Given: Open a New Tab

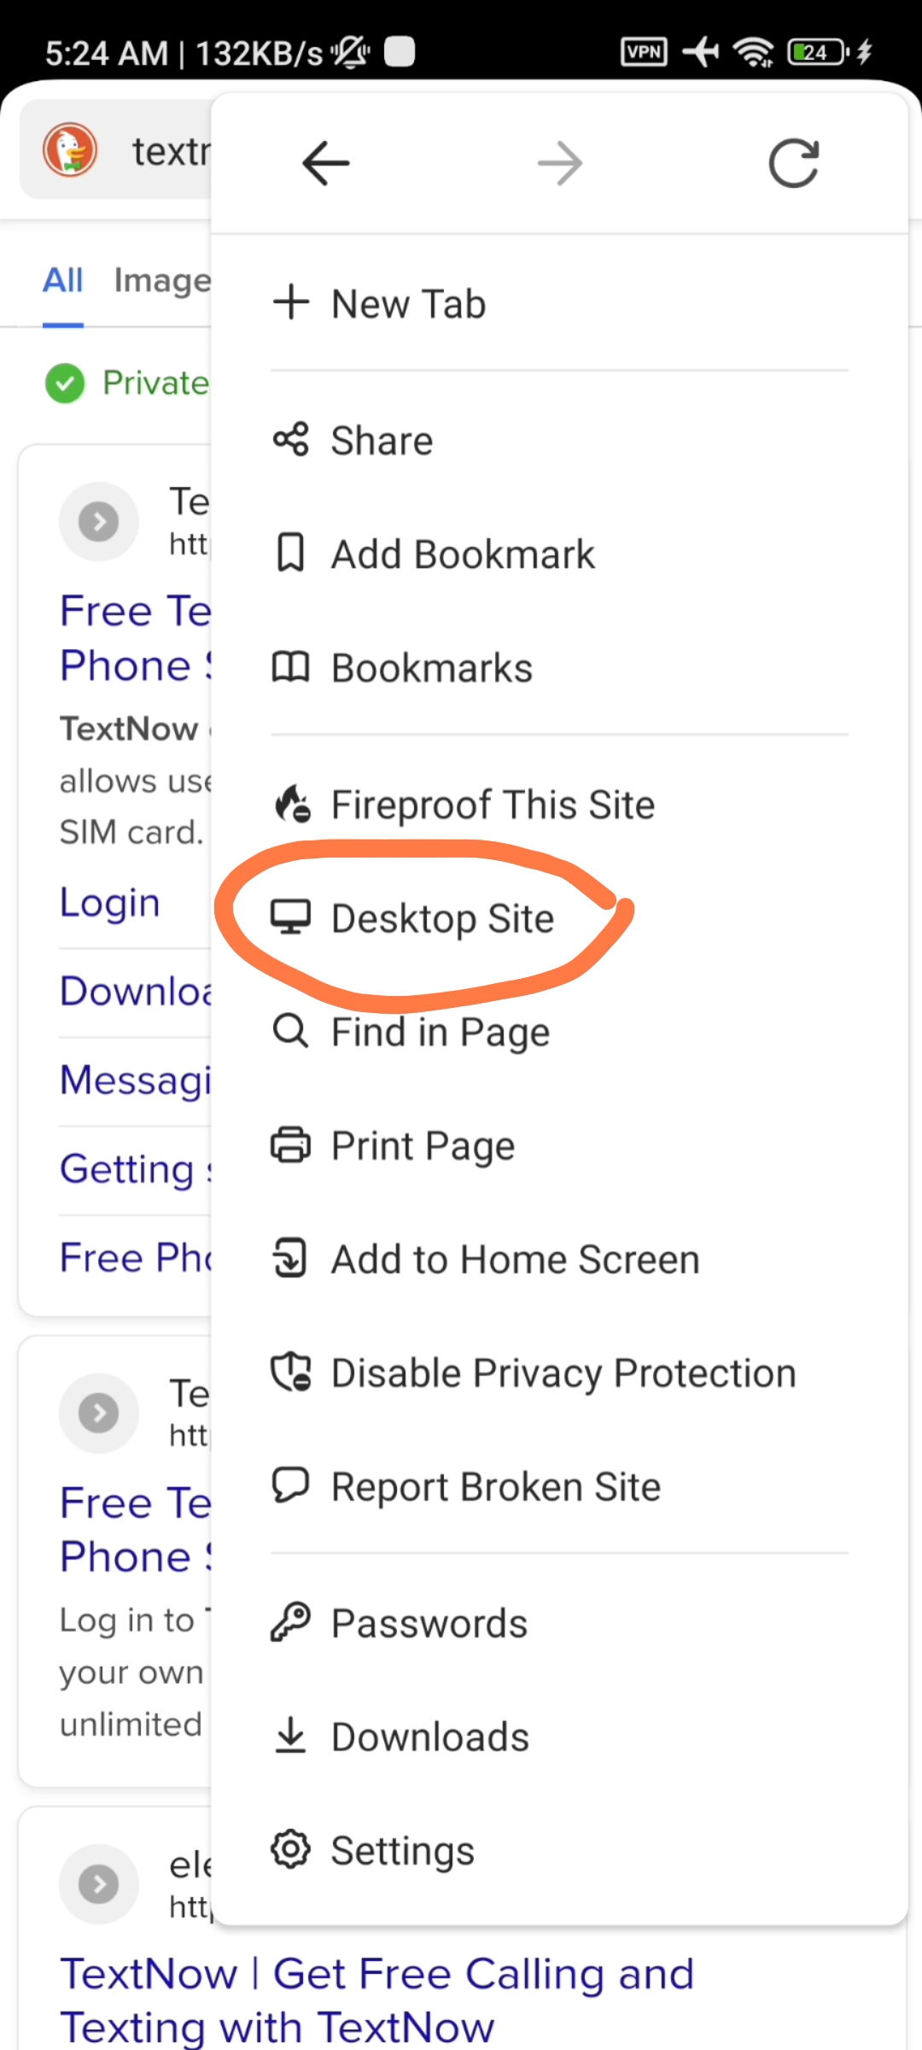Looking at the screenshot, I should pyautogui.click(x=408, y=304).
